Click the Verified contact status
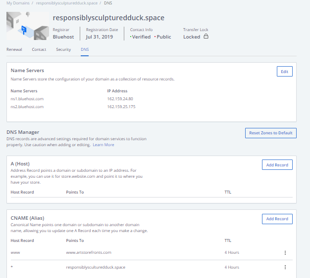310x278 pixels. tap(140, 37)
